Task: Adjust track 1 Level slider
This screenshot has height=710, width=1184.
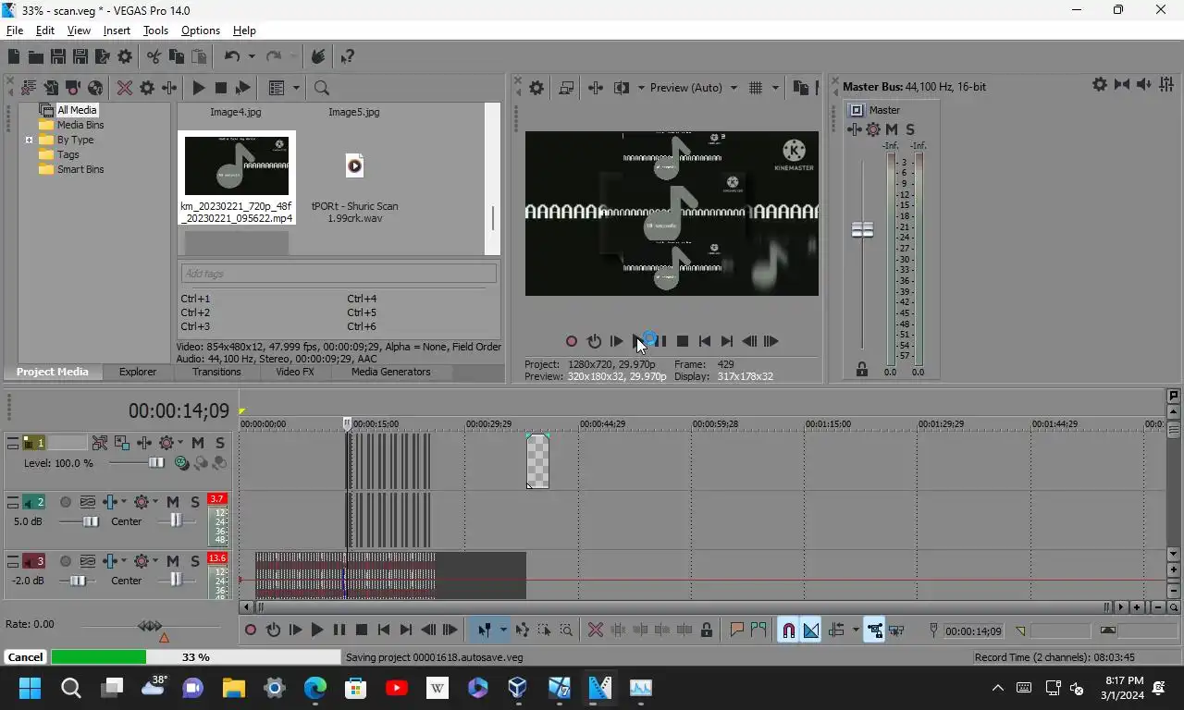Action: 156,462
